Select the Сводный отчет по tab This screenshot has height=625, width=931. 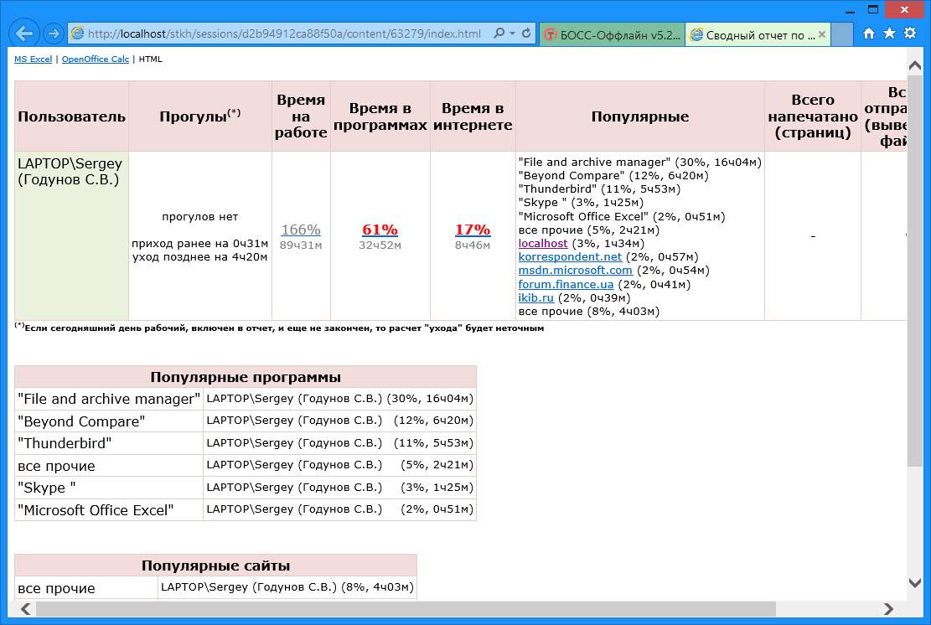pos(758,35)
